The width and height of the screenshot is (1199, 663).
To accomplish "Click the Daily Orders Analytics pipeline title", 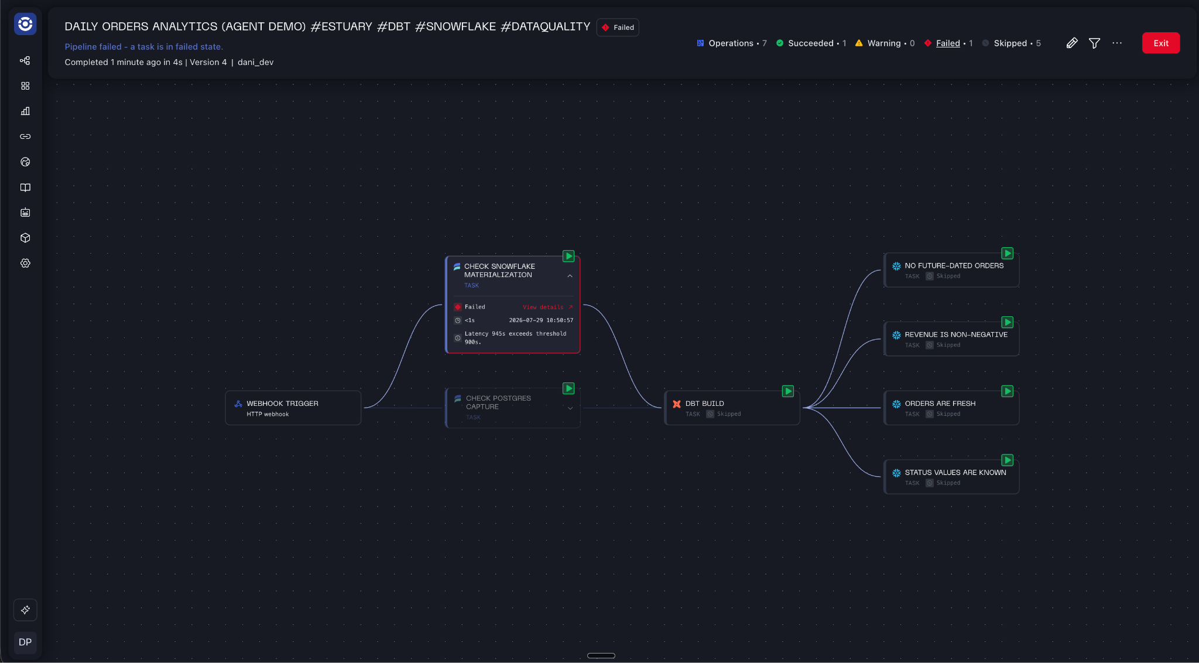I will [327, 26].
